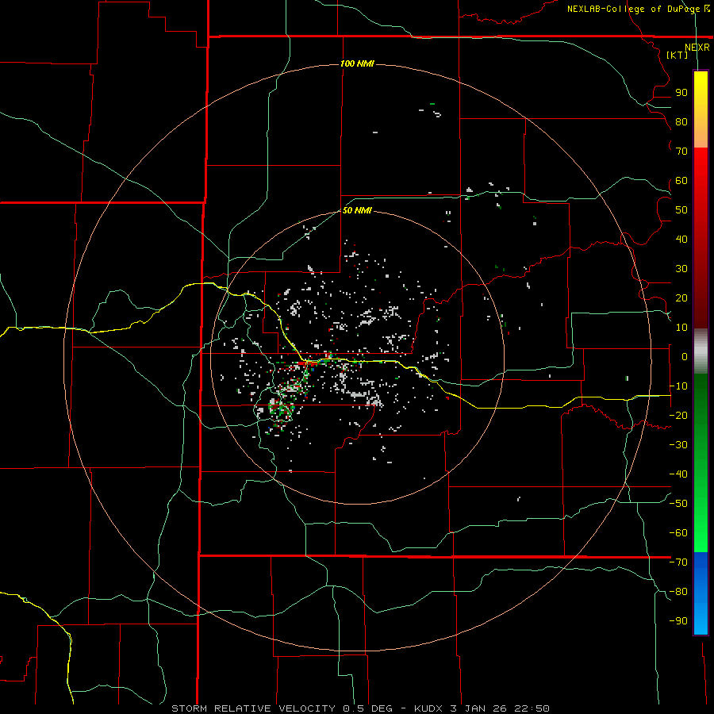Click the NEXLAB-College of DuPage credit text
The image size is (714, 714).
639,9
